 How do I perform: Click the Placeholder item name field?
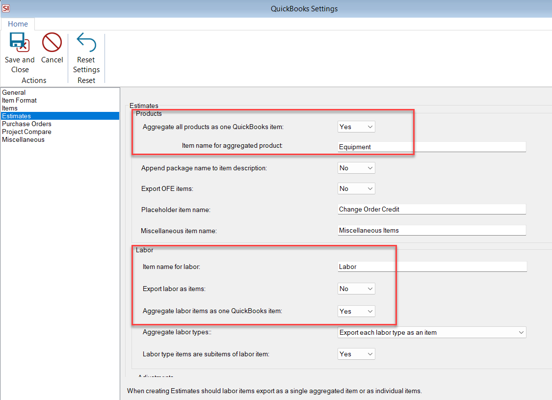point(432,209)
